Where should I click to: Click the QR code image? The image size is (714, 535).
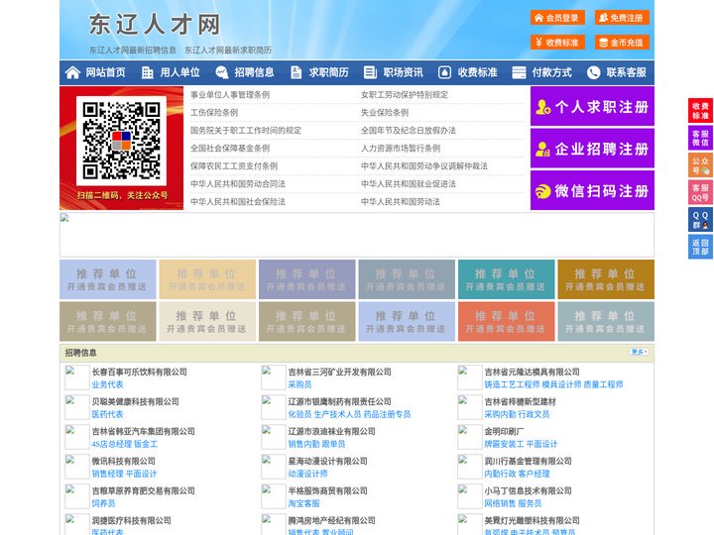(x=121, y=141)
